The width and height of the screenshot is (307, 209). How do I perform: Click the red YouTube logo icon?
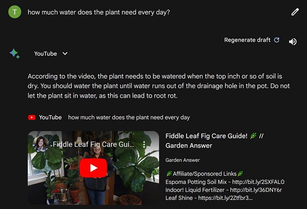tap(32, 117)
